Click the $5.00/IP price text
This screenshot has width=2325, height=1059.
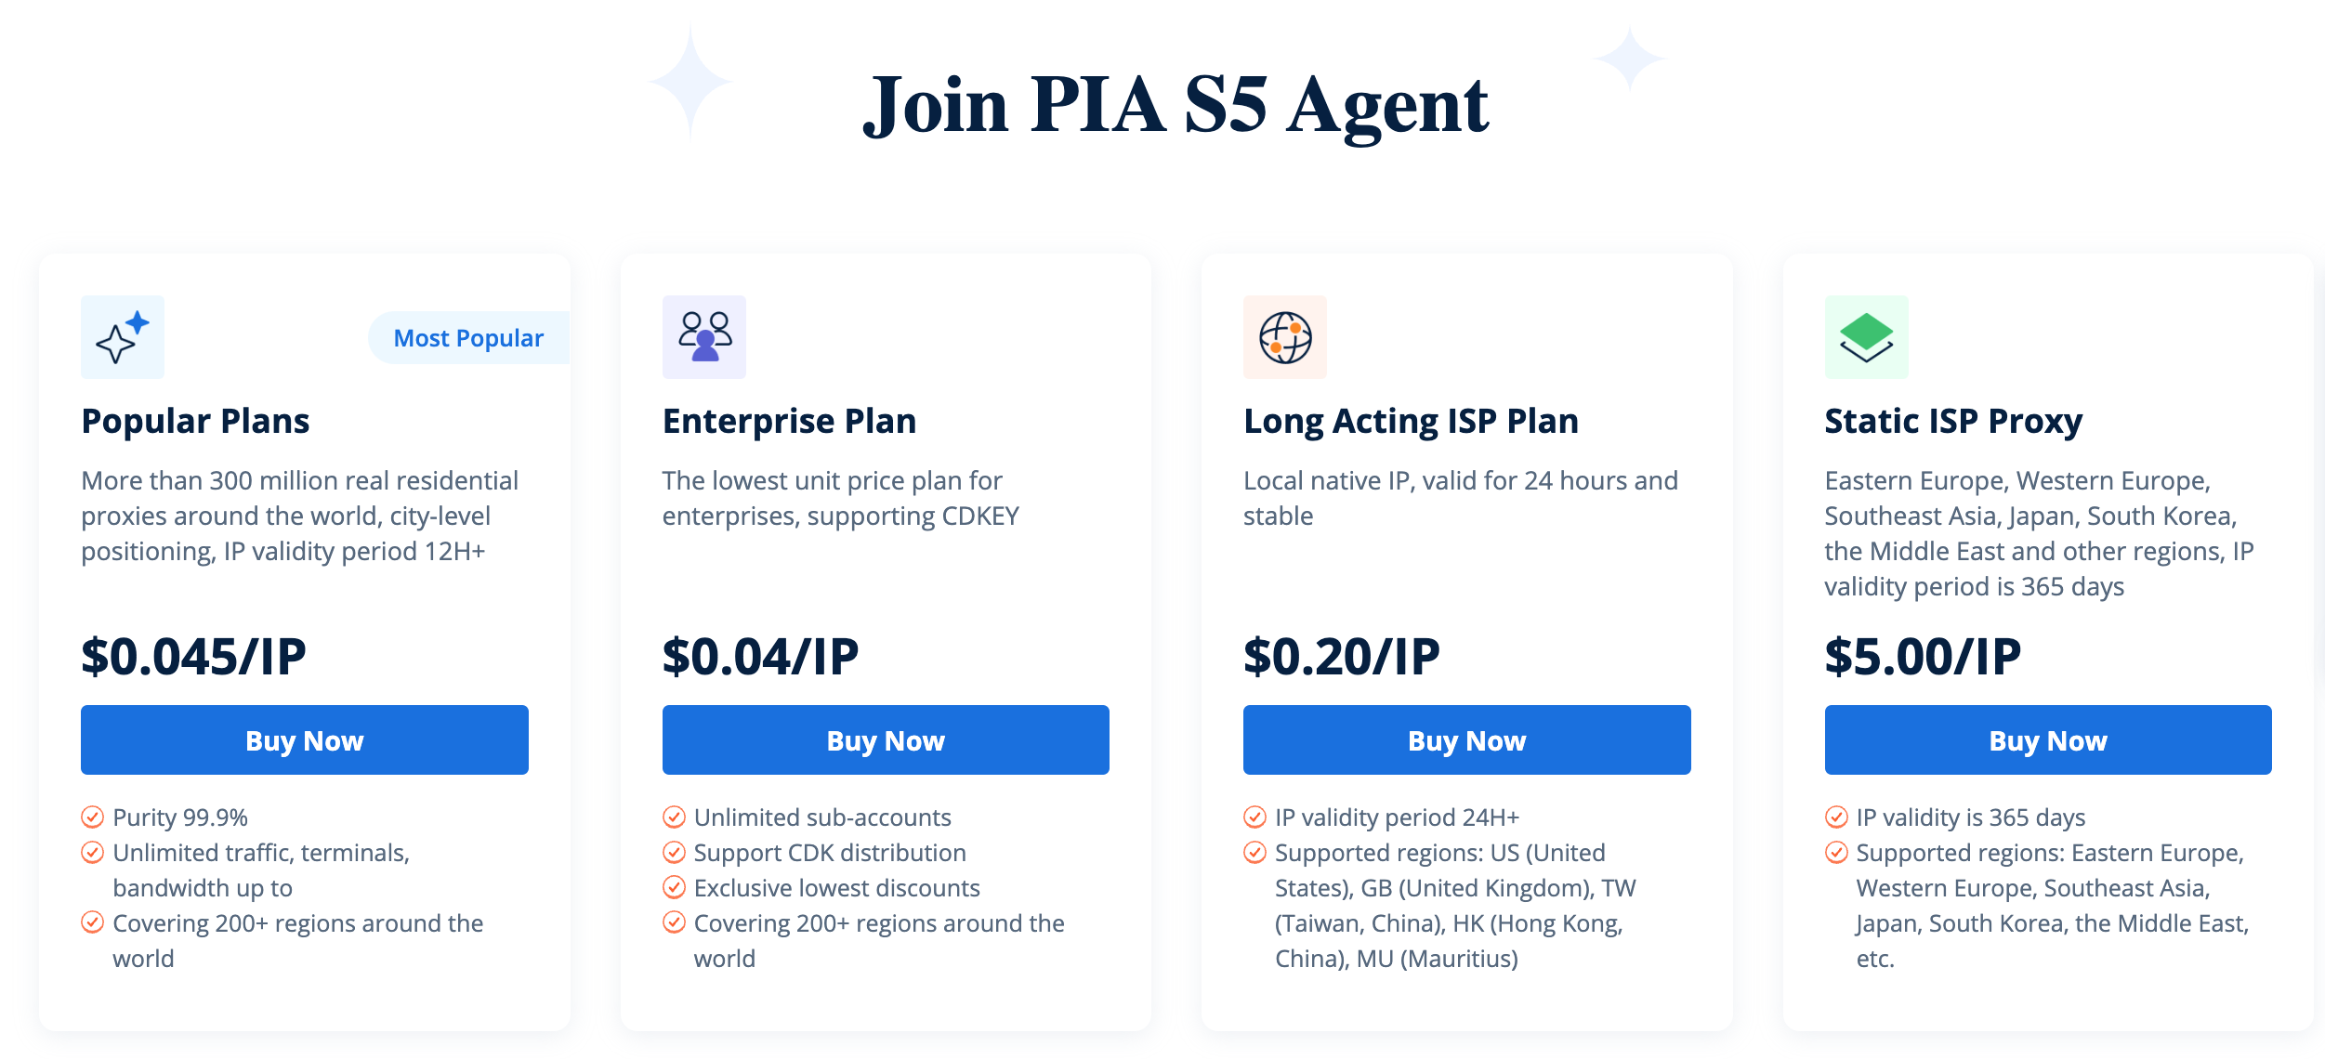click(x=1923, y=657)
